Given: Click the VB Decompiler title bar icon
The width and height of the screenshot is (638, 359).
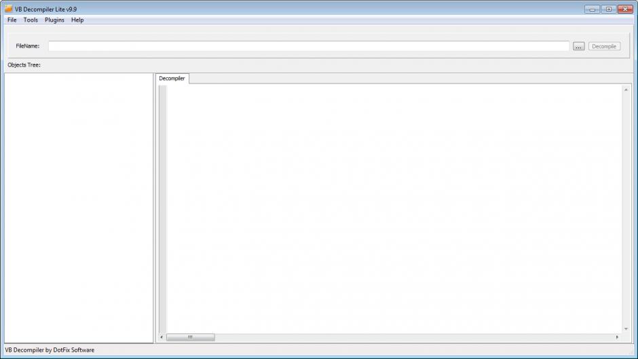Looking at the screenshot, I should 9,9.
